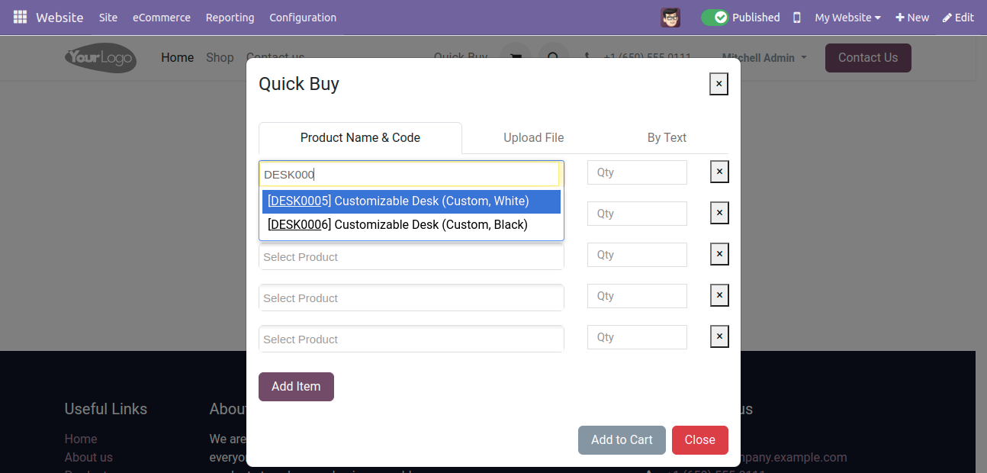Toggle the mobile preview phone icon
The image size is (987, 473).
pos(797,18)
